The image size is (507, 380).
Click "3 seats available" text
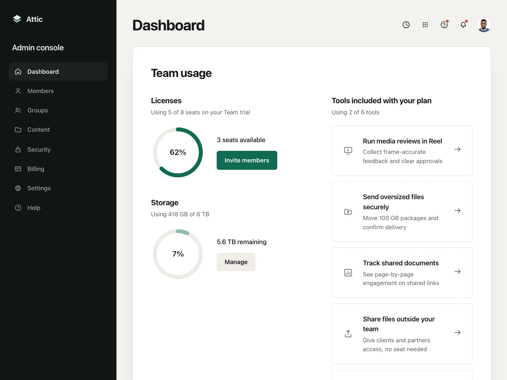click(241, 140)
